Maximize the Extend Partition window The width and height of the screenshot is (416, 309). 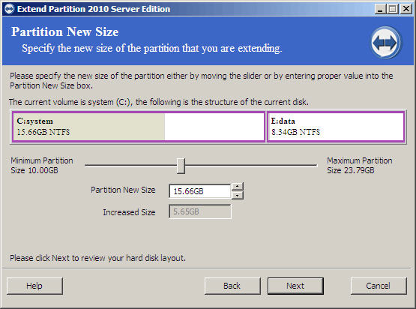coord(393,9)
